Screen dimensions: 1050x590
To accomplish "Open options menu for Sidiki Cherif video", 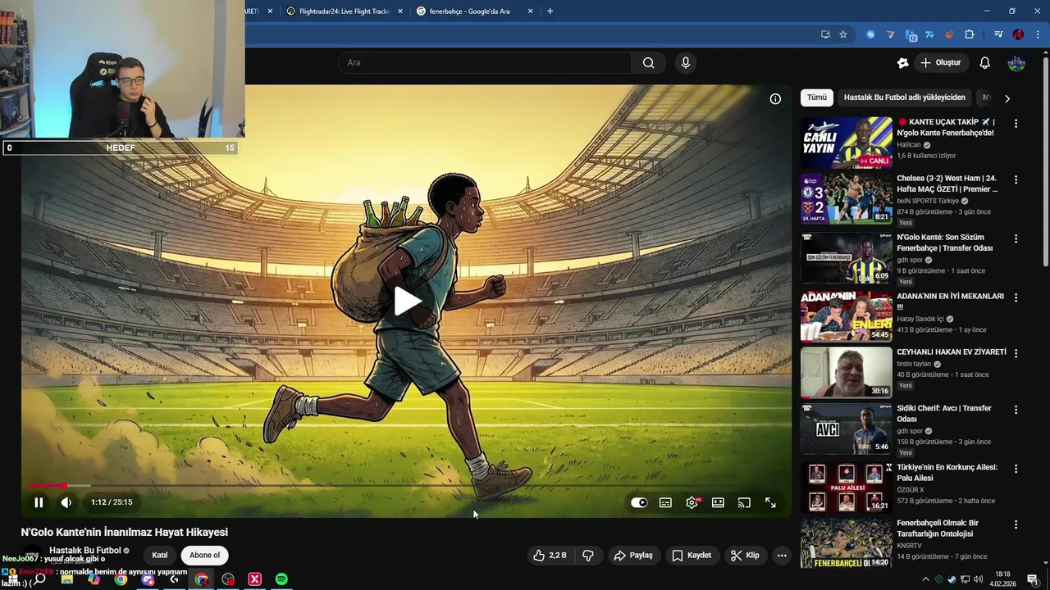I will pyautogui.click(x=1016, y=410).
